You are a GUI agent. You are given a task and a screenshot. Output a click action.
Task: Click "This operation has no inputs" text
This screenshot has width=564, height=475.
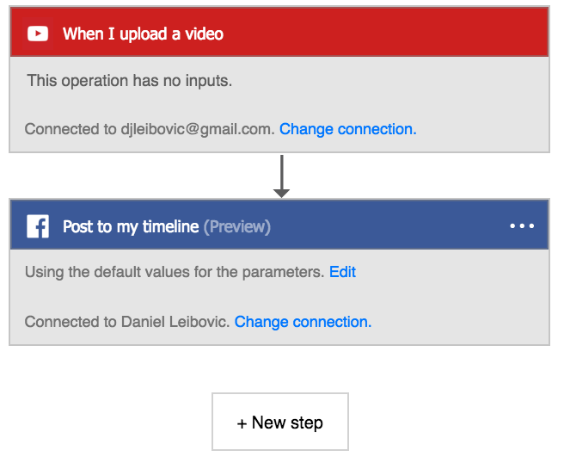click(x=130, y=81)
